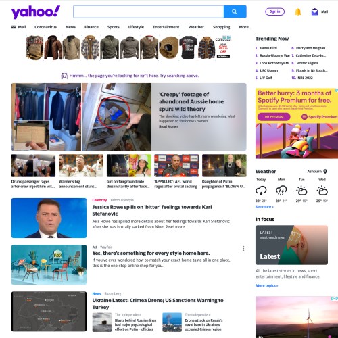The width and height of the screenshot is (338, 338).
Task: Focus the Yahoo search input field
Action: click(149, 11)
